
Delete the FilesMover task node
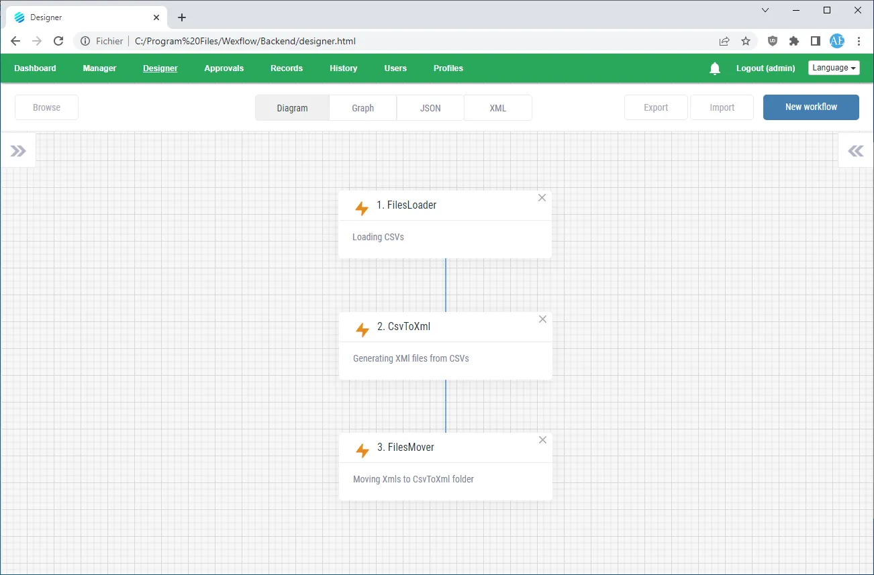click(542, 440)
